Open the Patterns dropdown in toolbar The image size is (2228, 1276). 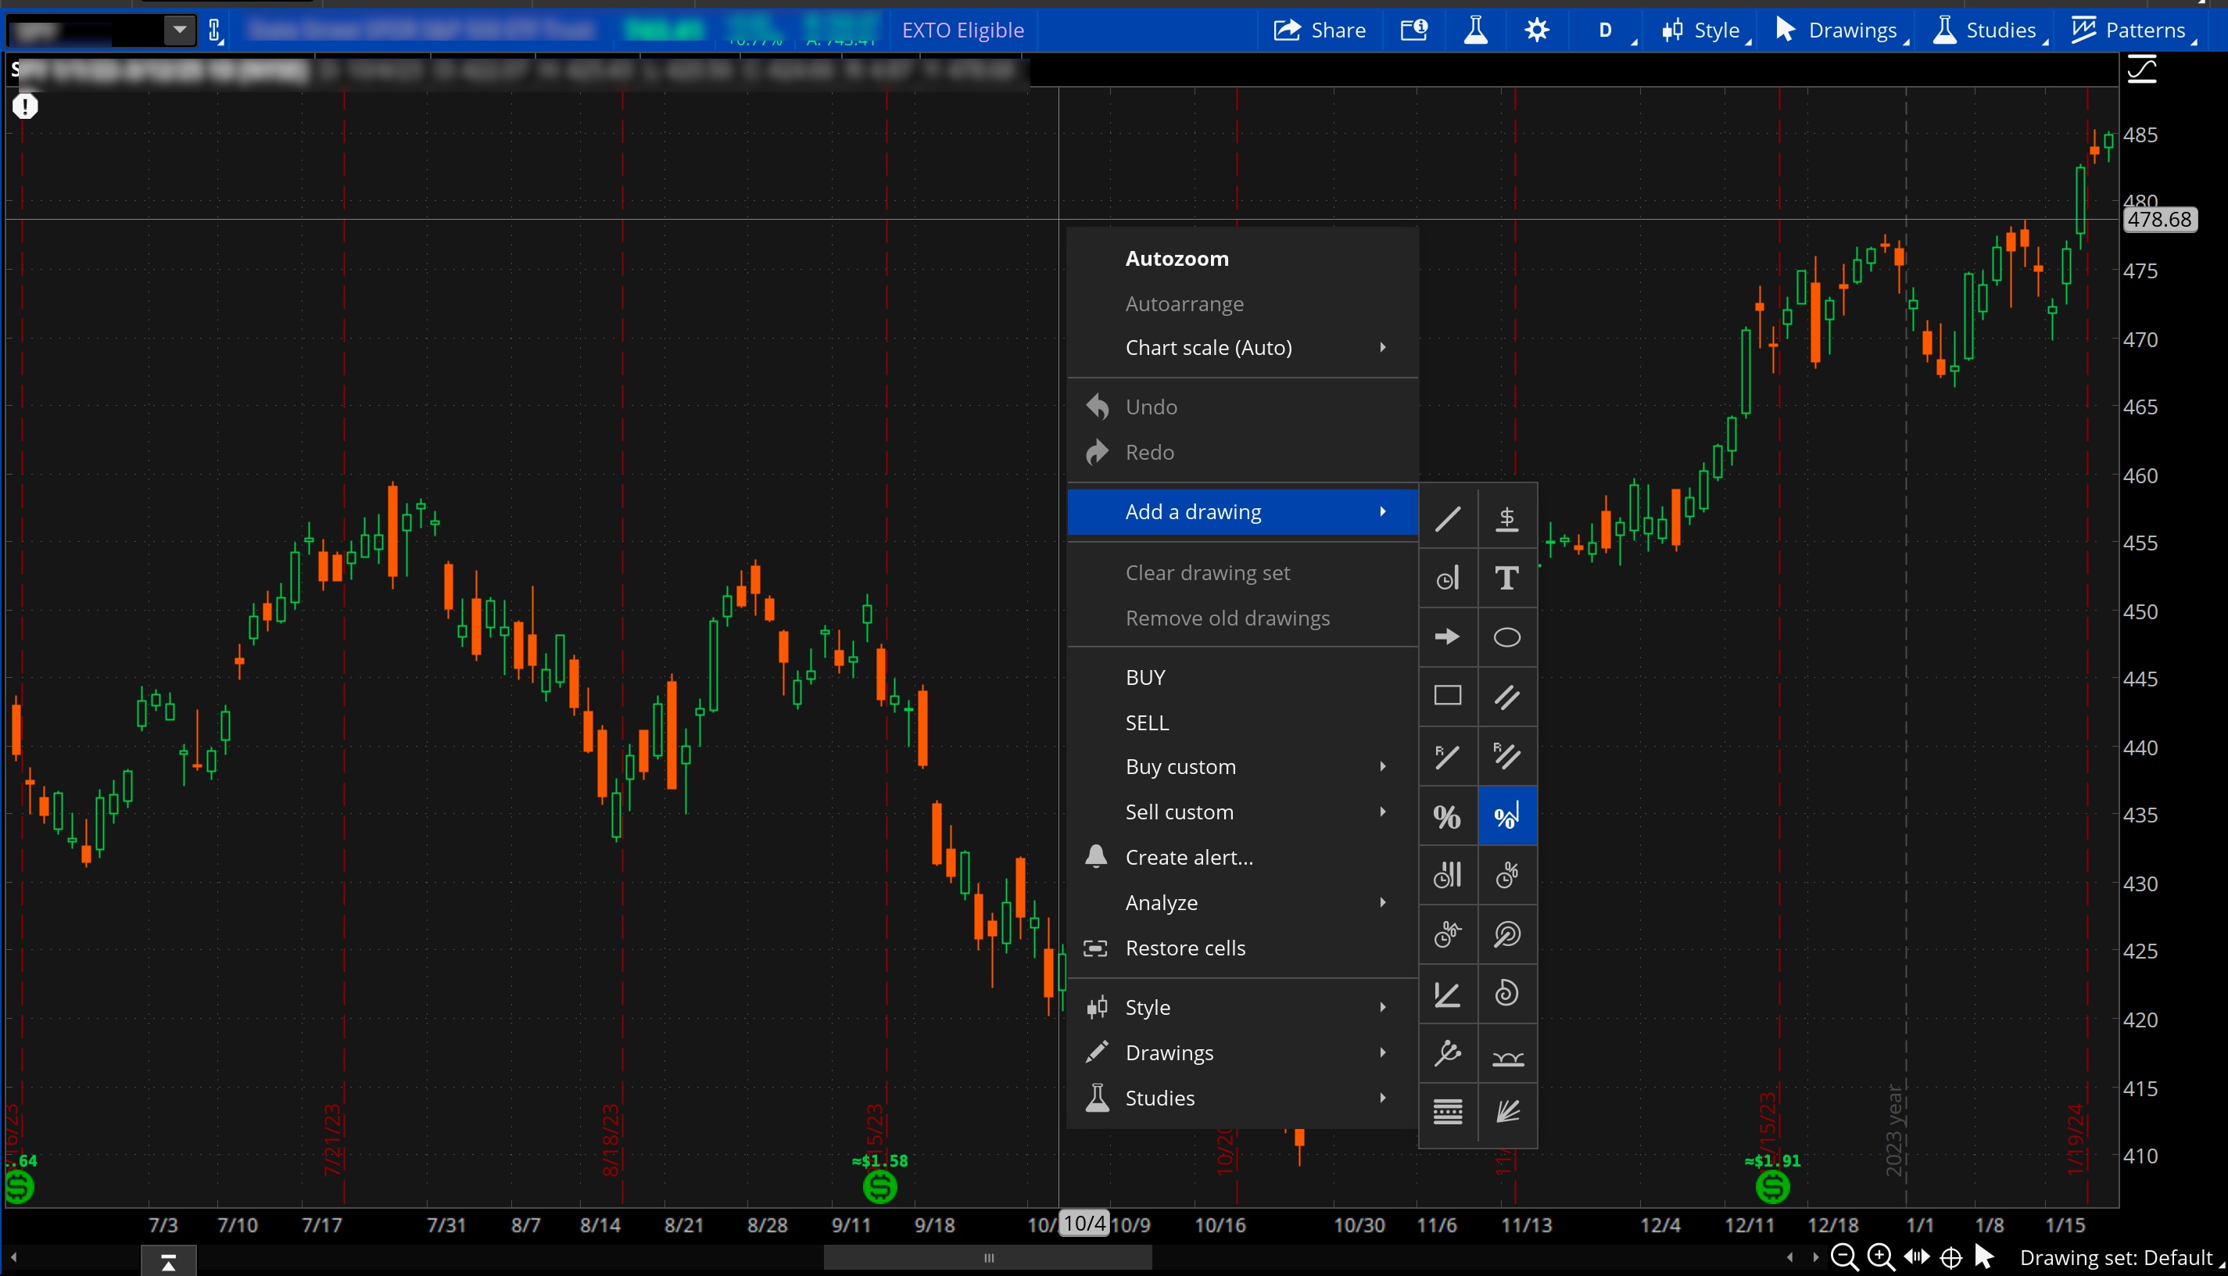[x=2134, y=30]
